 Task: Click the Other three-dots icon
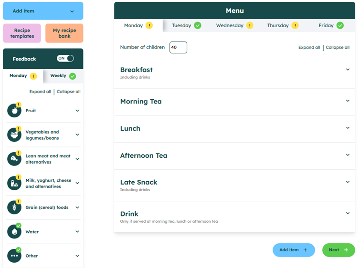point(14,256)
